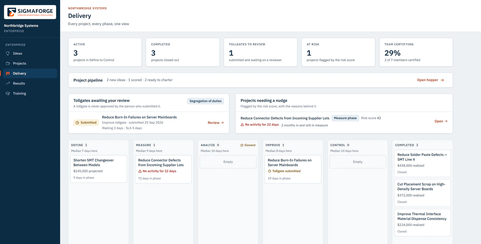Click the SigmaForge logo
Image resolution: width=481 pixels, height=244 pixels.
tap(30, 12)
